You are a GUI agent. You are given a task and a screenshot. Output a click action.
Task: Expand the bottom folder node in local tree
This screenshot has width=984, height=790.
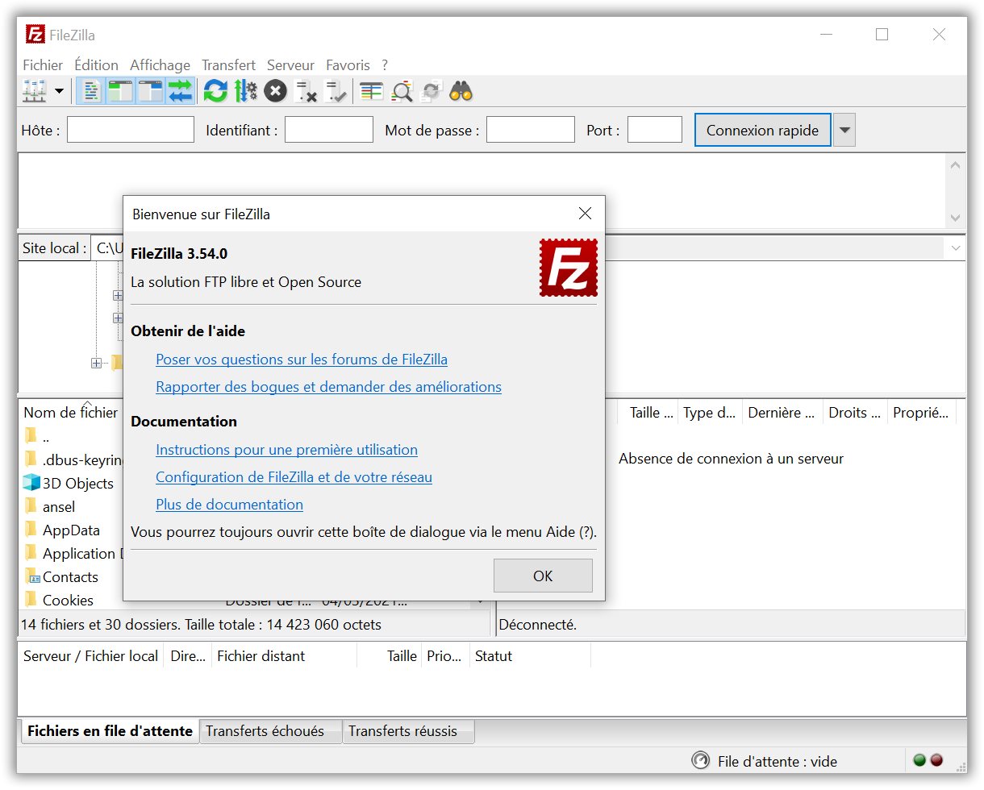tap(96, 363)
